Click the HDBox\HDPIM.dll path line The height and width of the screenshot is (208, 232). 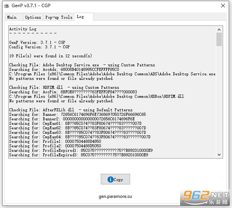(x=96, y=96)
